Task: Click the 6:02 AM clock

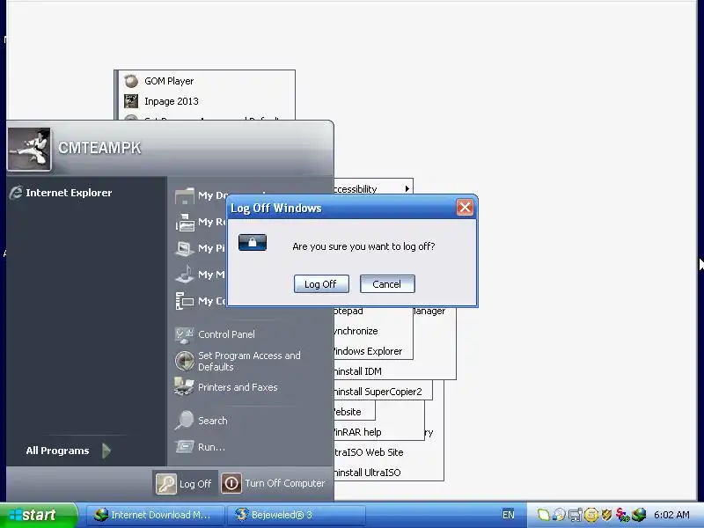Action: 671,515
